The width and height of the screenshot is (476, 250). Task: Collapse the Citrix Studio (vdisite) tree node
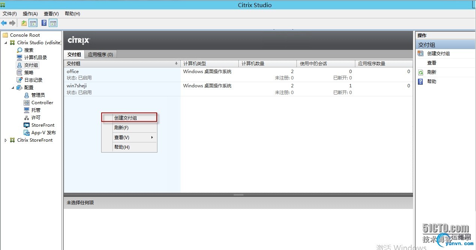coord(6,43)
